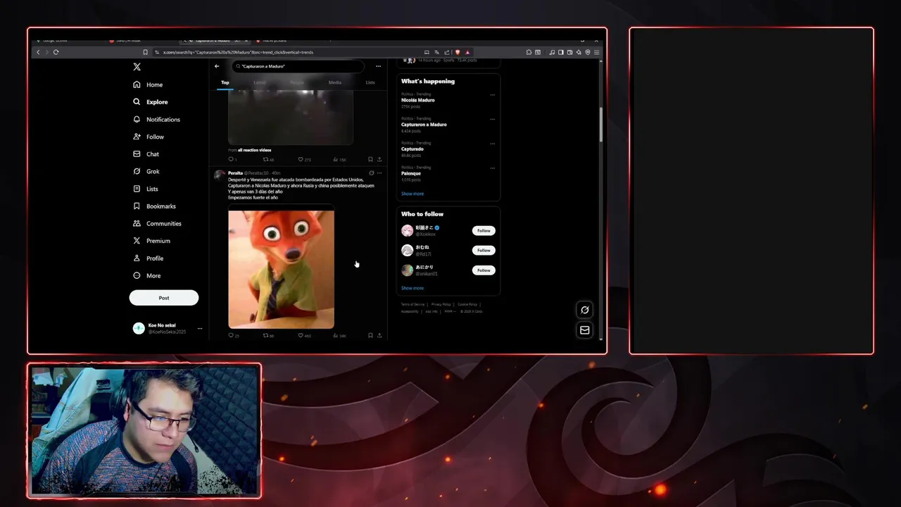Open the Koe No sekai account menu dots

(200, 328)
